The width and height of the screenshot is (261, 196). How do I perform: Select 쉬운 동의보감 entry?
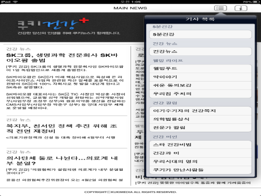[x=200, y=85]
